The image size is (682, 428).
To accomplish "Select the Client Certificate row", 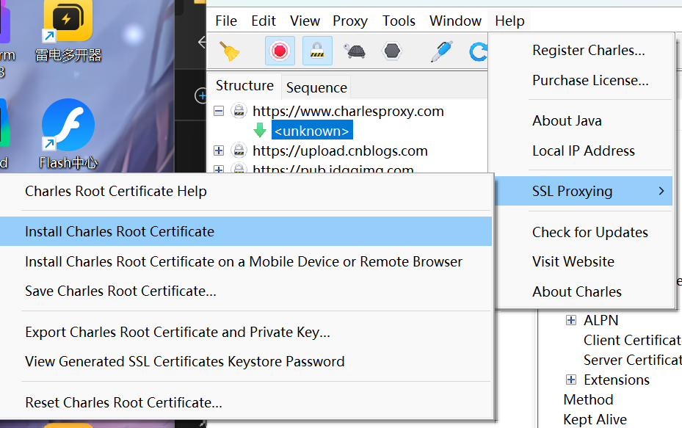I will (x=632, y=340).
